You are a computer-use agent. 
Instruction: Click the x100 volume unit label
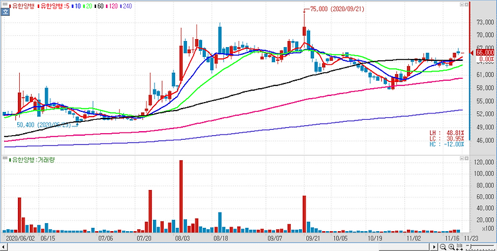click(x=488, y=228)
